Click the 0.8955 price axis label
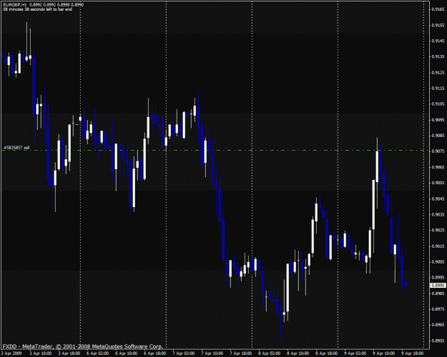The image size is (447, 357). click(438, 341)
